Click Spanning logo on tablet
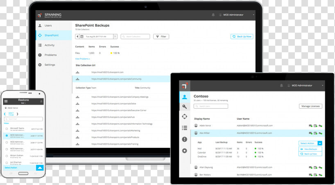This screenshot has width=335, height=185. pyautogui.click(x=185, y=86)
